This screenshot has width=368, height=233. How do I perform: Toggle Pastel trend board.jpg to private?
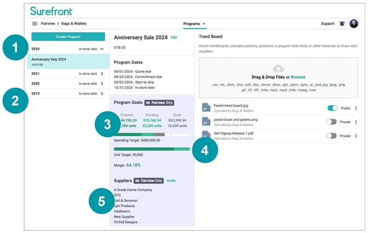pyautogui.click(x=332, y=109)
